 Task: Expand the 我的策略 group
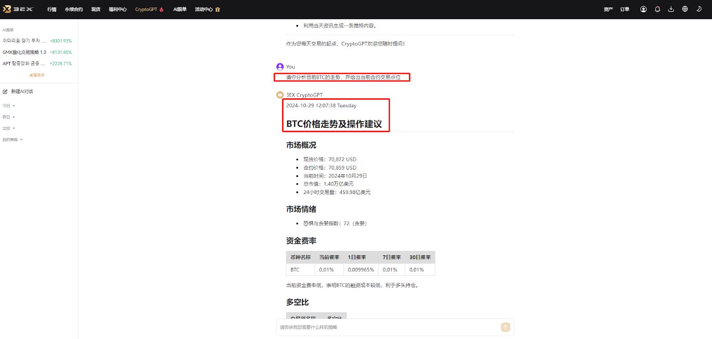pos(12,140)
